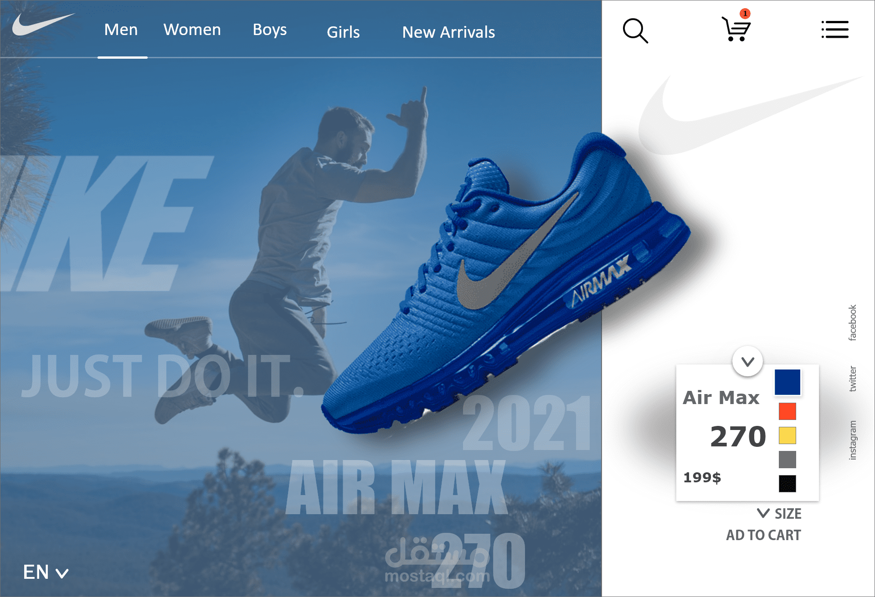875x597 pixels.
Task: Click AD TO CART button
Action: coord(763,535)
